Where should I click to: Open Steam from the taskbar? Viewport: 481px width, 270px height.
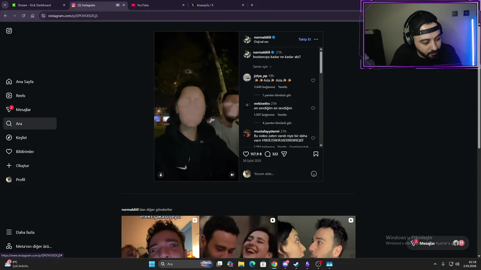(296, 264)
